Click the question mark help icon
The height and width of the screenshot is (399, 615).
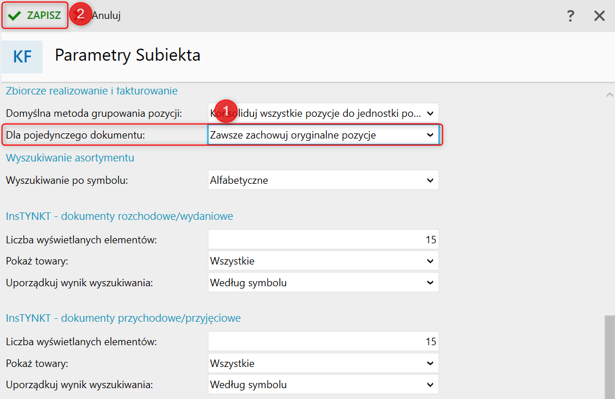tap(570, 16)
